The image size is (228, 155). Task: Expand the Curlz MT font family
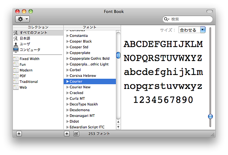click(x=67, y=99)
